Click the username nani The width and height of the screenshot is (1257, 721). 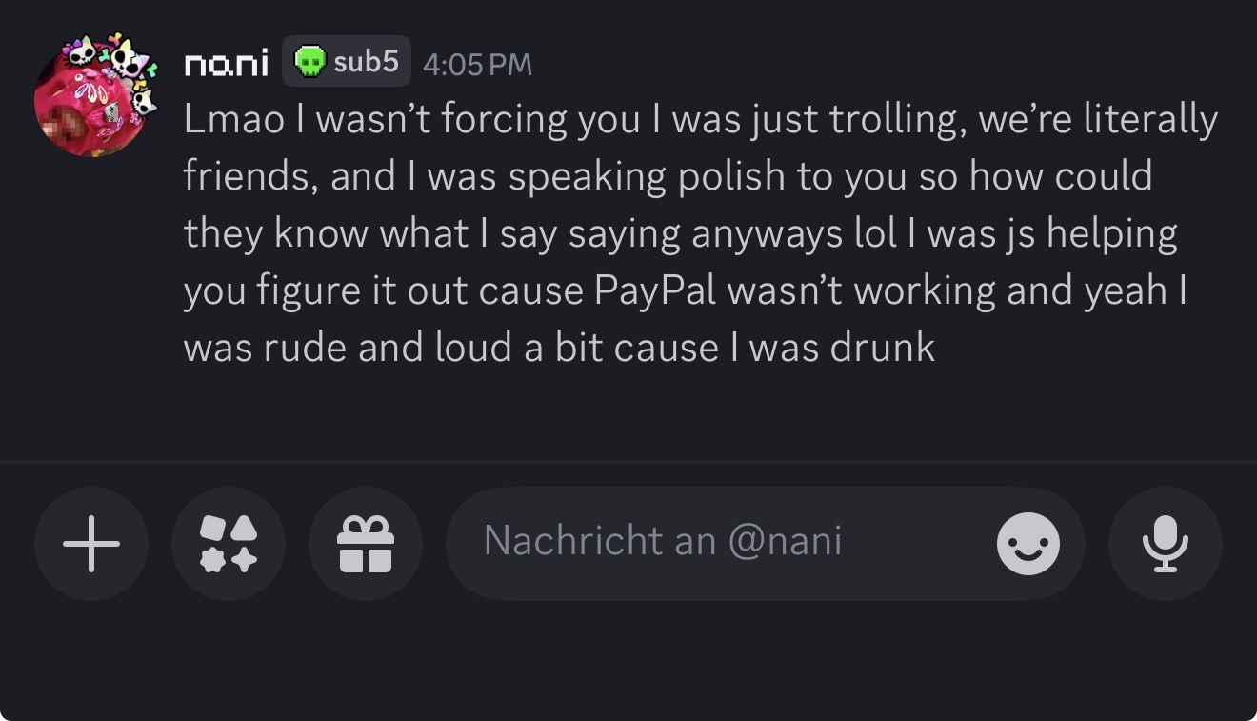point(226,64)
